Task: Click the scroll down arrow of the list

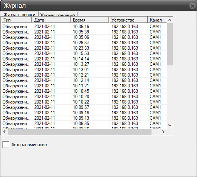Action: point(170,125)
